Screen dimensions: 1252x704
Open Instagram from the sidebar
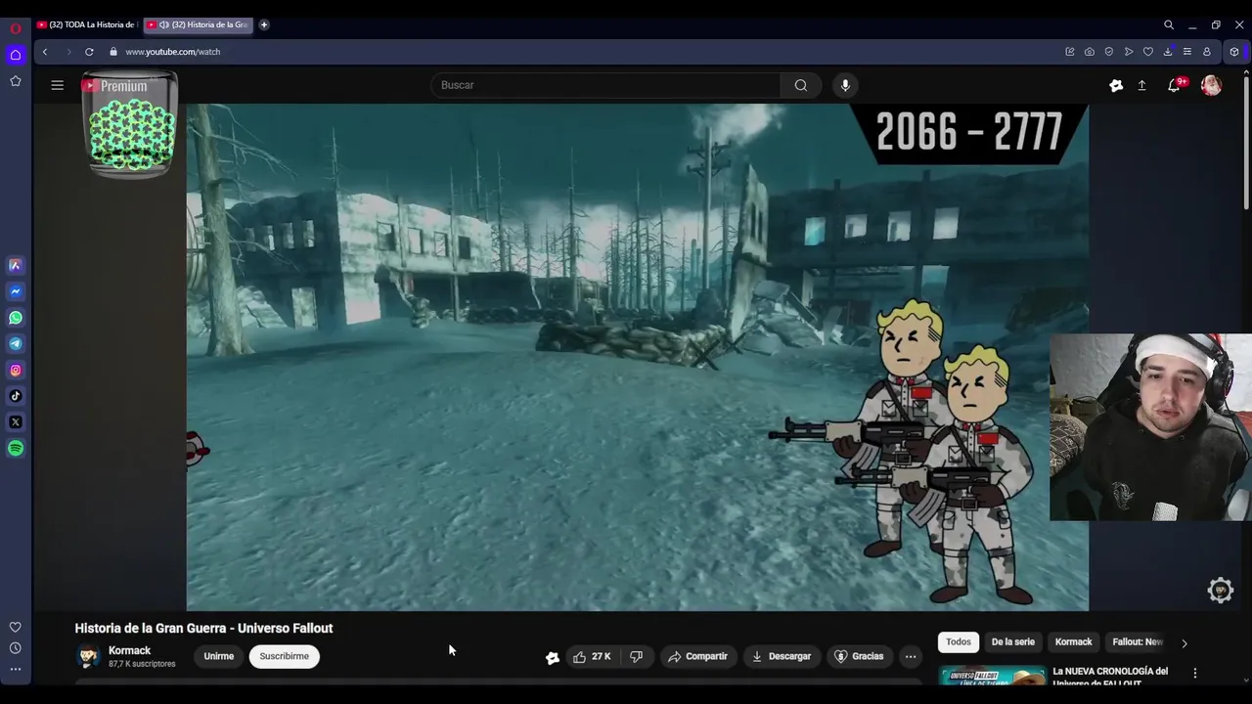pos(16,370)
